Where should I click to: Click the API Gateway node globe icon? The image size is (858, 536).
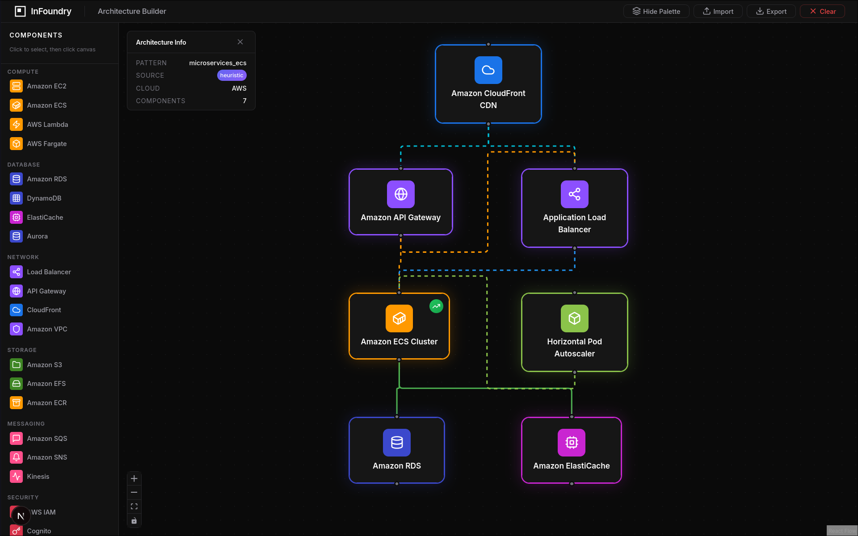401,194
